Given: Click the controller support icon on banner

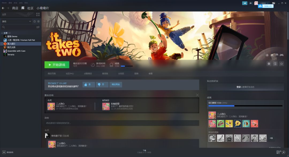Looking at the screenshot, I should point(282,55).
